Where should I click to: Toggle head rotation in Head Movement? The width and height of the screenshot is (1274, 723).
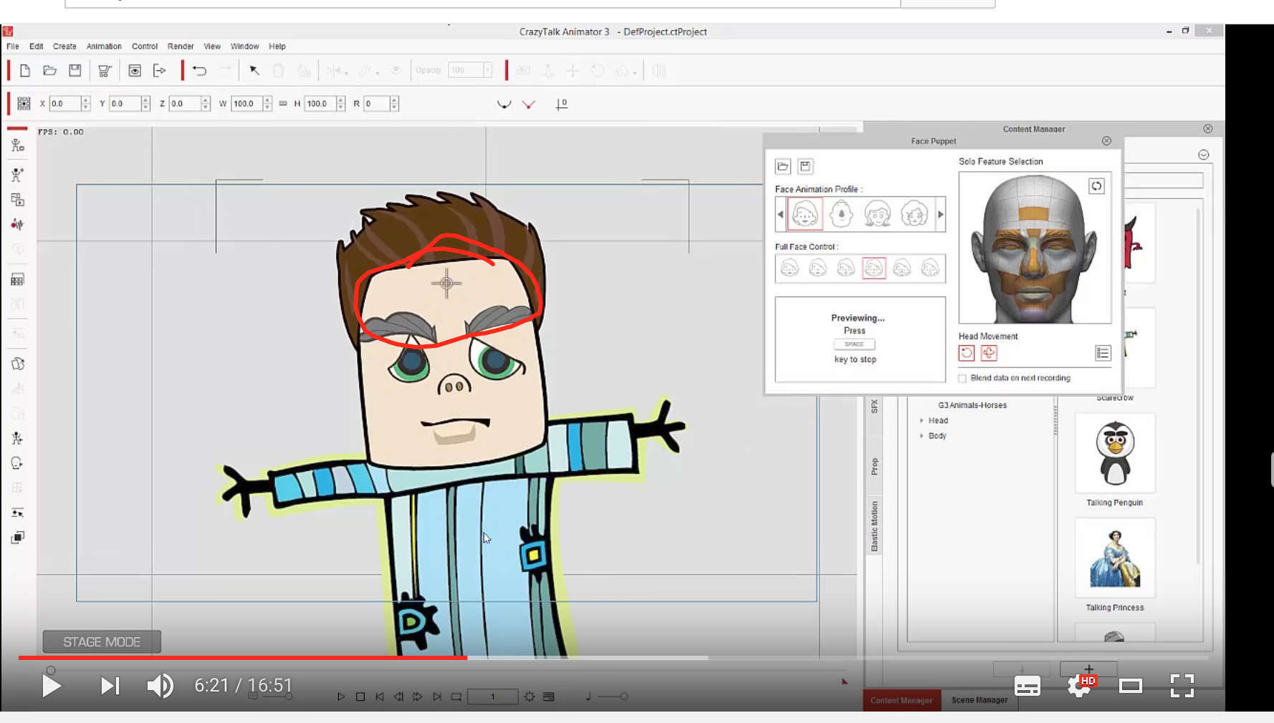coord(967,353)
